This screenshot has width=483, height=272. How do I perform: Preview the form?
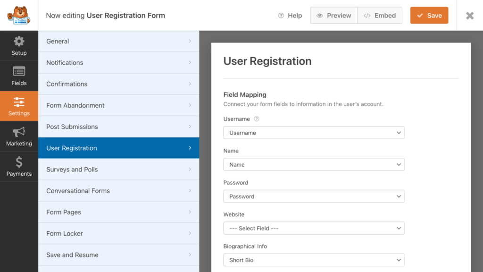(333, 15)
